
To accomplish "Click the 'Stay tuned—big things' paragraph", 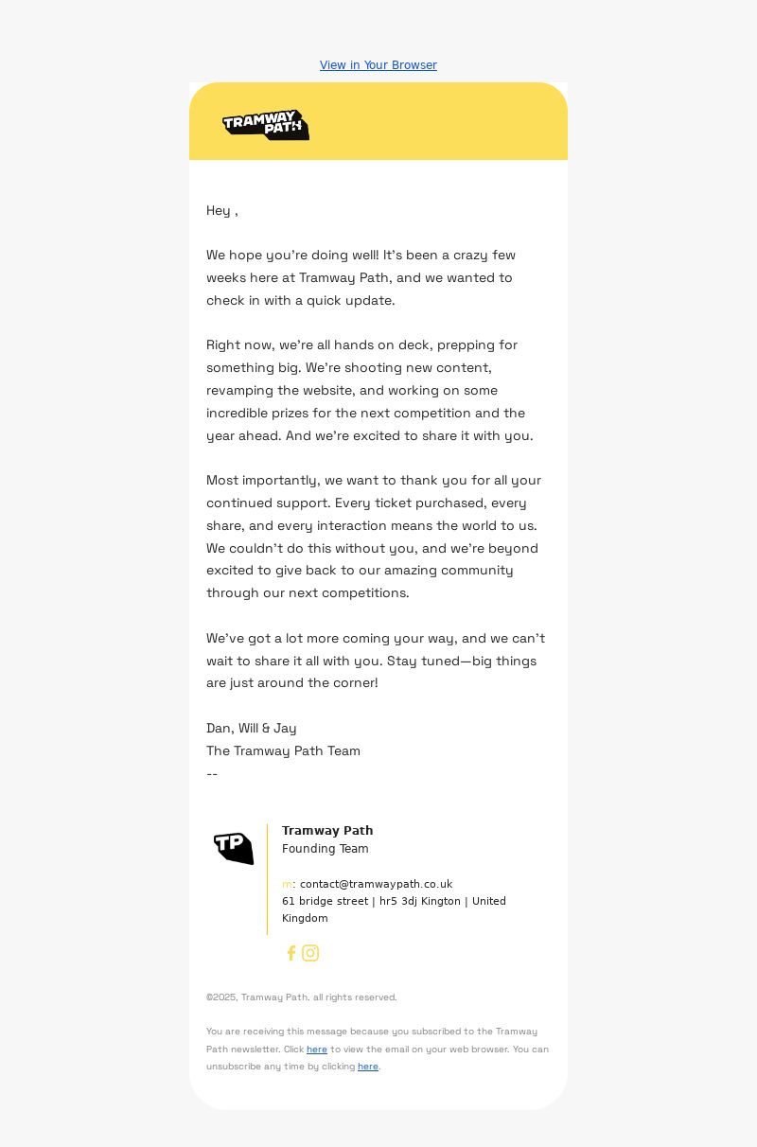I will pos(376,661).
